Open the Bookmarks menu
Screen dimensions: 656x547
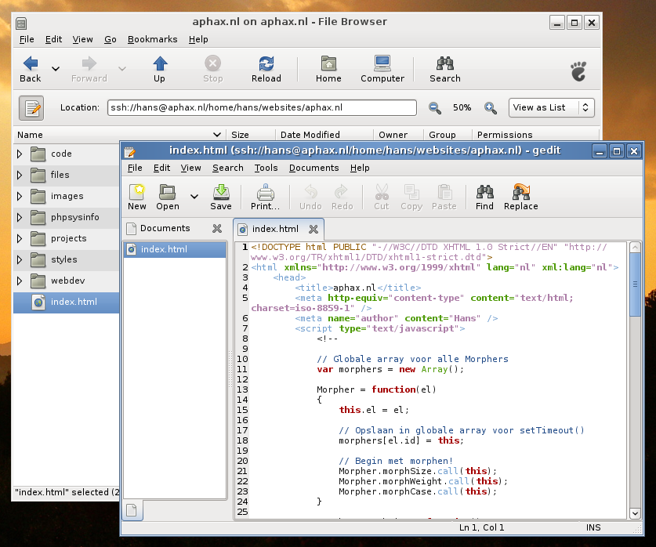152,39
